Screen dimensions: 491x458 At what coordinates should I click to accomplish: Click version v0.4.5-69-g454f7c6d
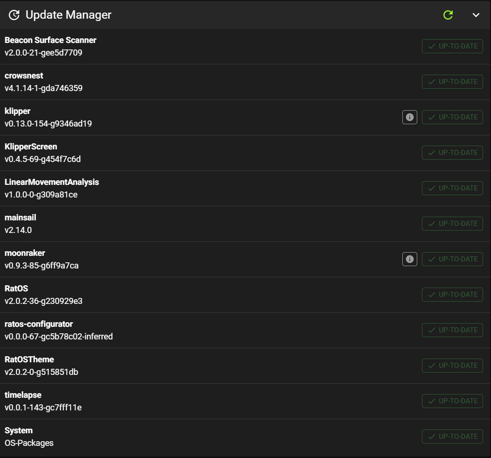pos(42,159)
